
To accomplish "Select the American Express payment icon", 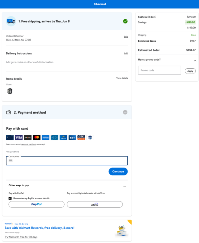I will coord(46,137).
